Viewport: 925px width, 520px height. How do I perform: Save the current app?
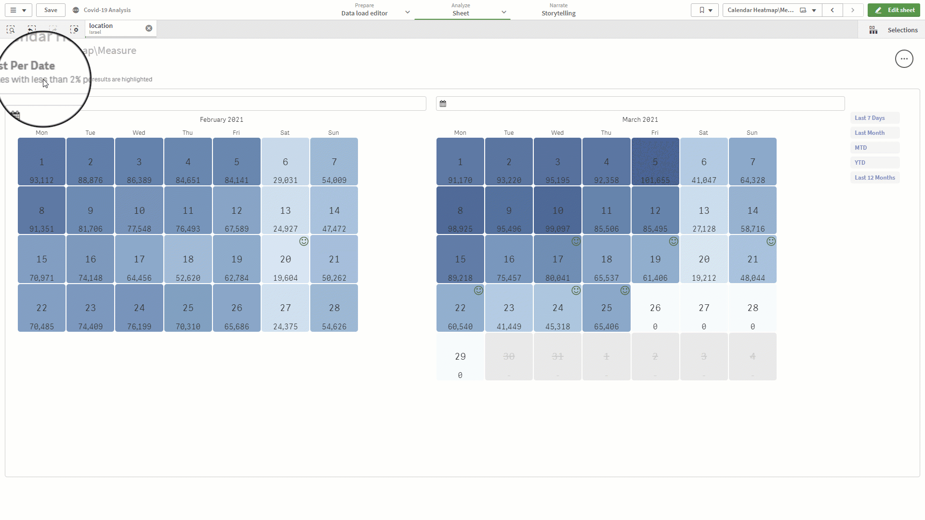pyautogui.click(x=50, y=10)
